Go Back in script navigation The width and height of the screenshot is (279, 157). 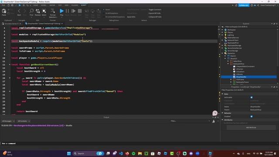click(19, 12)
